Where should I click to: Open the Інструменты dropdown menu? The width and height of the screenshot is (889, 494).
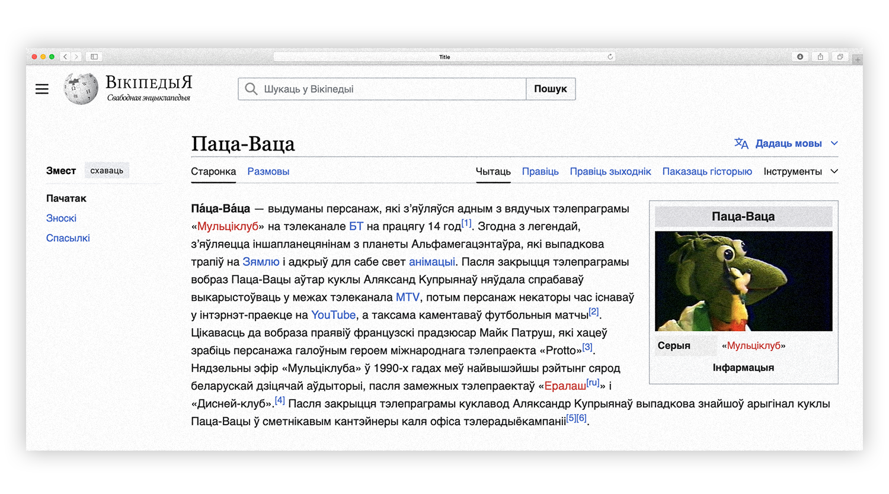pyautogui.click(x=801, y=171)
